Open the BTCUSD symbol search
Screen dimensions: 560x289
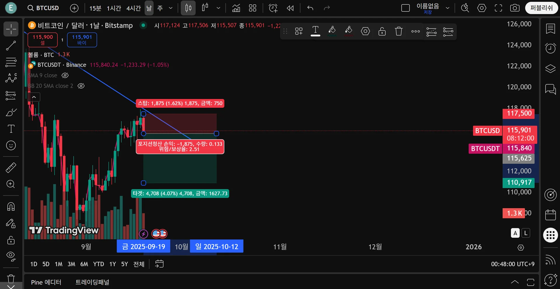click(43, 8)
